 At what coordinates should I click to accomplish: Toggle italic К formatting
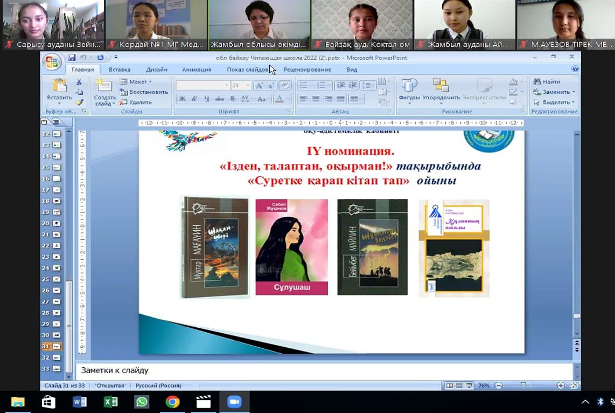click(194, 99)
